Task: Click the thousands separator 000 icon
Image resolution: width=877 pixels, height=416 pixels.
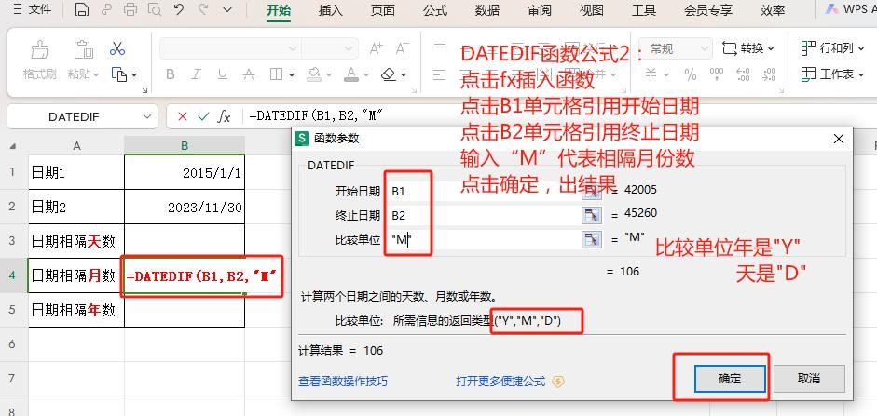Action: (717, 74)
